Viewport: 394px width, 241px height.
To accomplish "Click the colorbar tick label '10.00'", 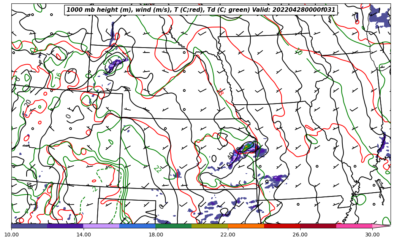I will click(11, 235).
